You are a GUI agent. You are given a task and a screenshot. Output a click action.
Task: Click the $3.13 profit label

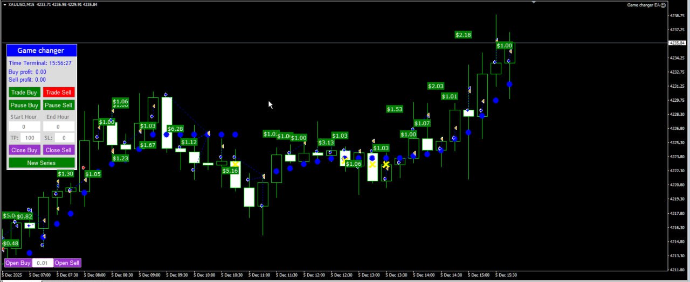[326, 143]
